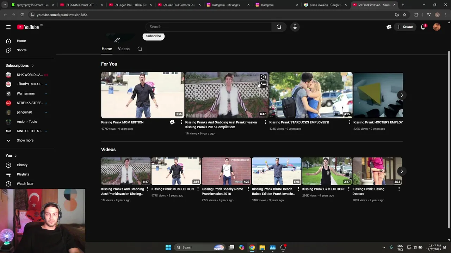Image resolution: width=451 pixels, height=253 pixels.
Task: Open tab search dropdown in browser
Action: [5, 5]
